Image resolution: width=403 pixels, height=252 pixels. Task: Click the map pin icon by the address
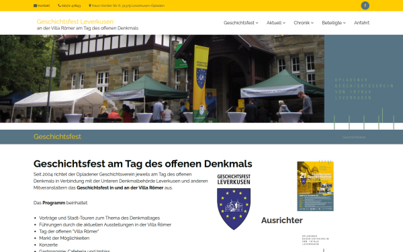pos(90,5)
